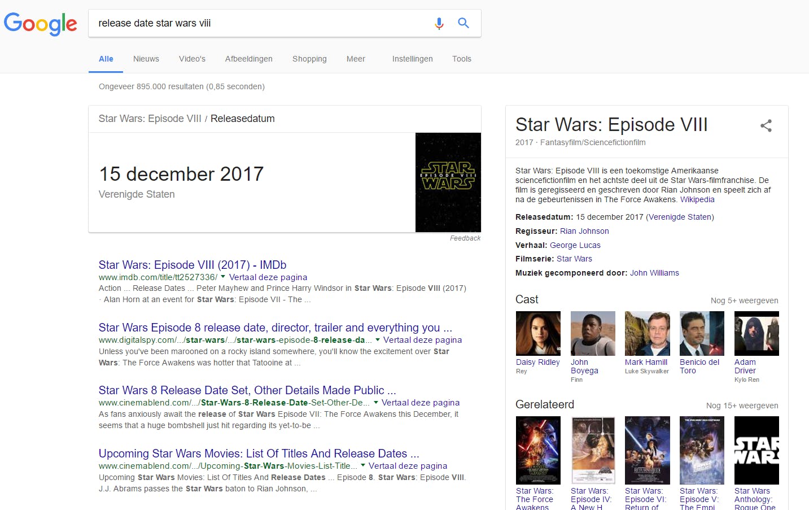The height and width of the screenshot is (510, 809).
Task: Expand dropdown arrow beside digitalspy.com URL
Action: click(x=377, y=339)
